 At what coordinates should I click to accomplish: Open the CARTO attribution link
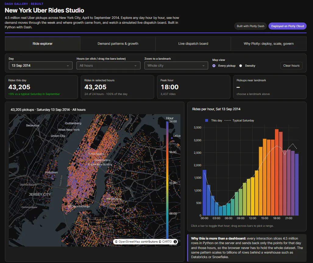click(x=167, y=242)
